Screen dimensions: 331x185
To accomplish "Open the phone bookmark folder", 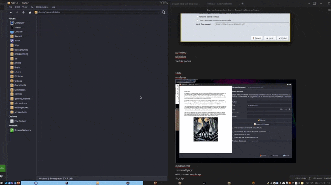I will [15, 63].
